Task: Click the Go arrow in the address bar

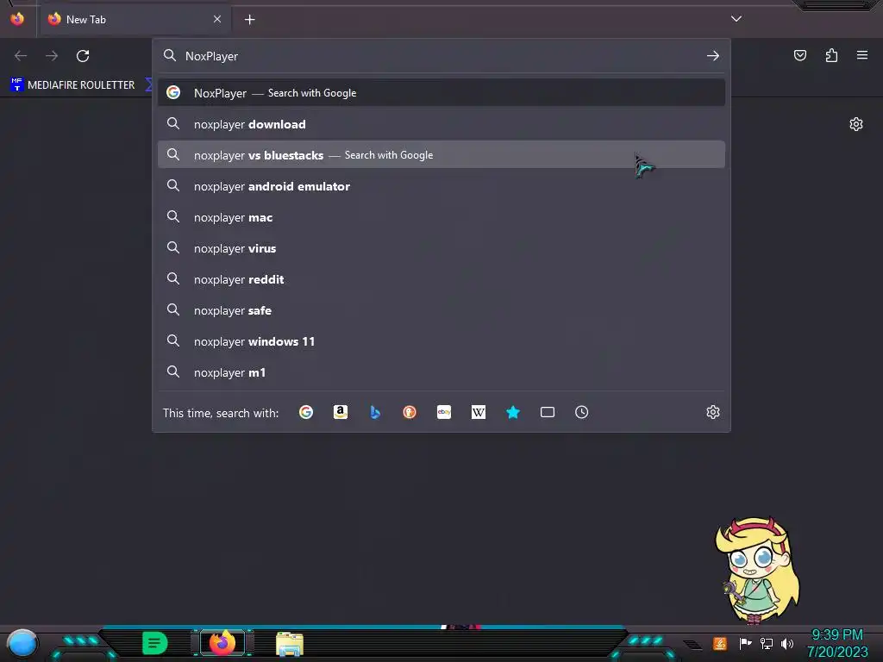Action: click(713, 56)
